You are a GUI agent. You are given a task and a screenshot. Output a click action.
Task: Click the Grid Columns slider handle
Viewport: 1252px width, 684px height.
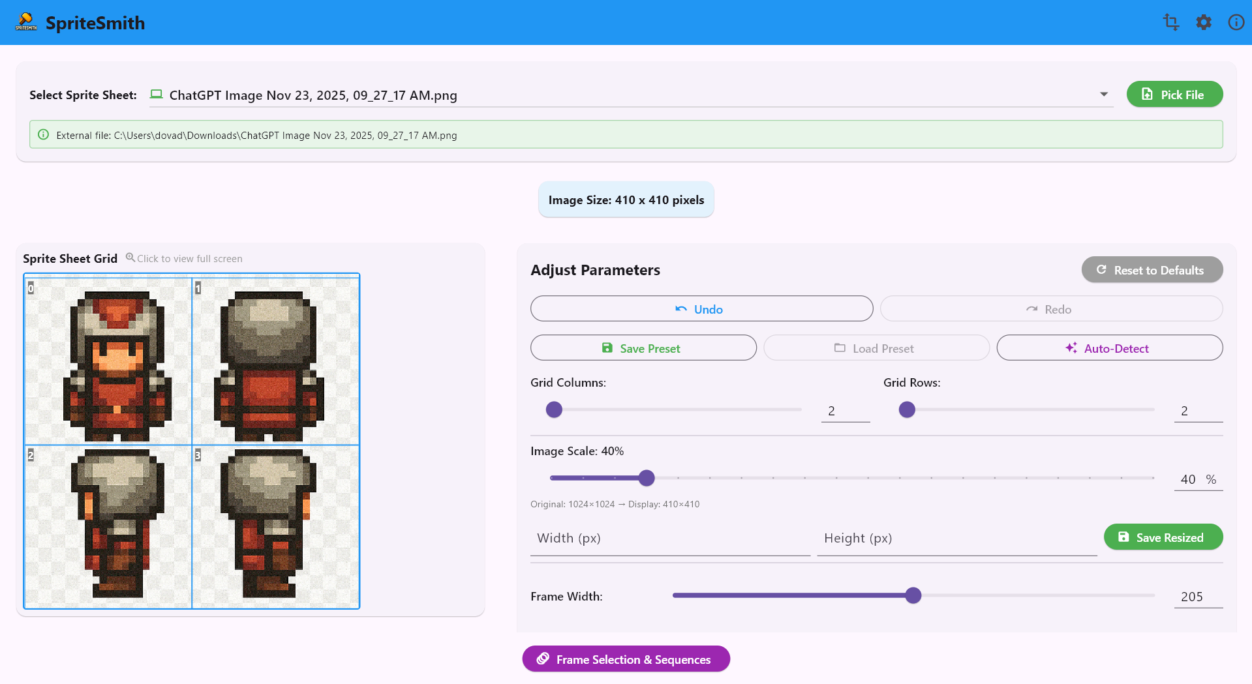click(x=554, y=409)
